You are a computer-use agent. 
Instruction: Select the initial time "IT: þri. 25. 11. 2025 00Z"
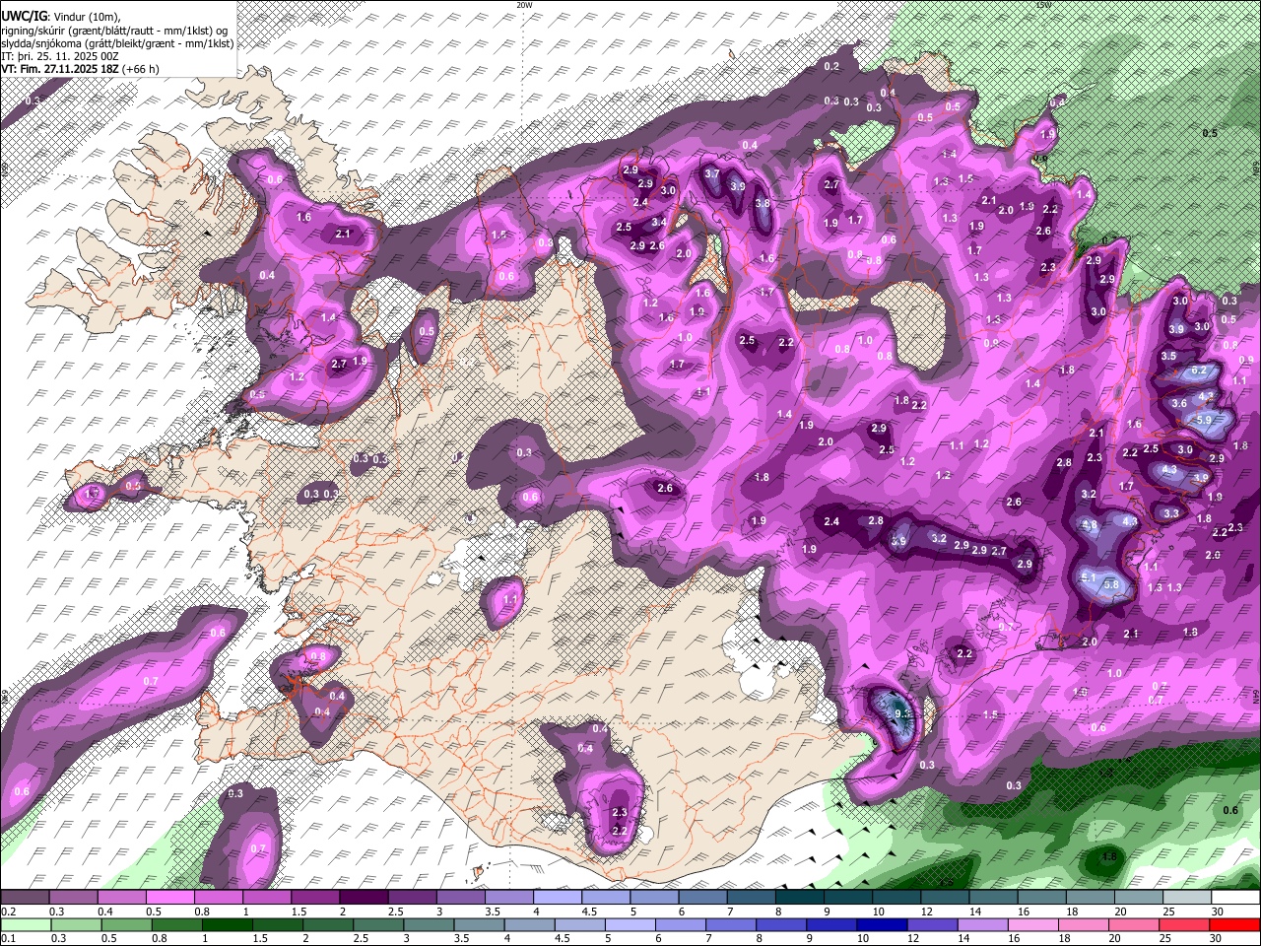point(61,56)
